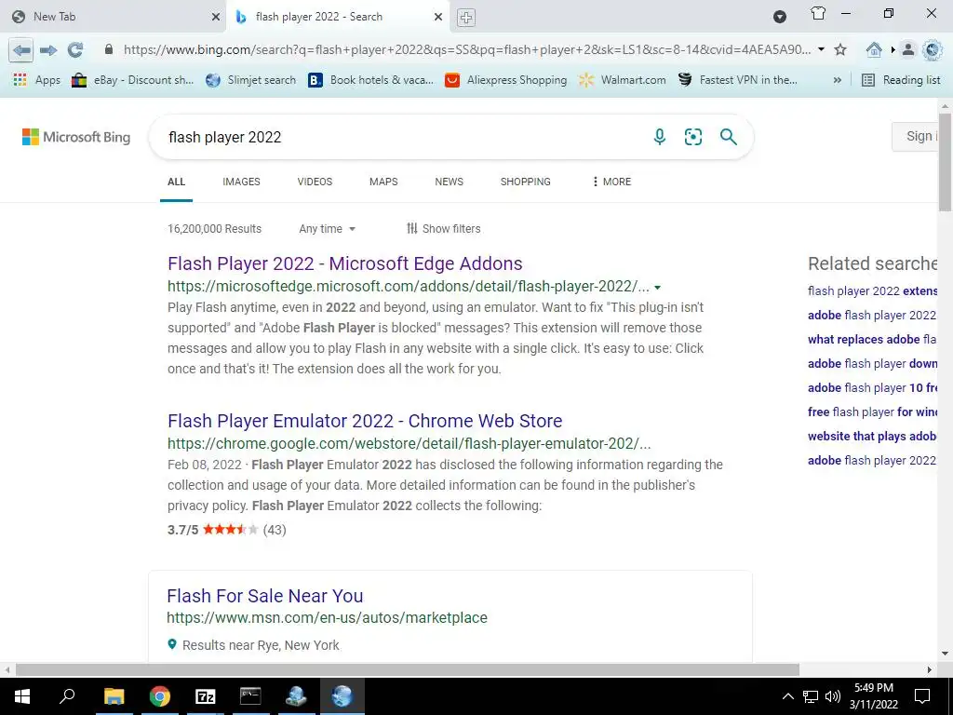Switch to the NEWS tab
The height and width of the screenshot is (715, 953).
click(x=450, y=182)
